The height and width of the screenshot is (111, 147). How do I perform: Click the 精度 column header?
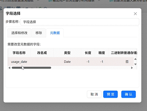102,53
